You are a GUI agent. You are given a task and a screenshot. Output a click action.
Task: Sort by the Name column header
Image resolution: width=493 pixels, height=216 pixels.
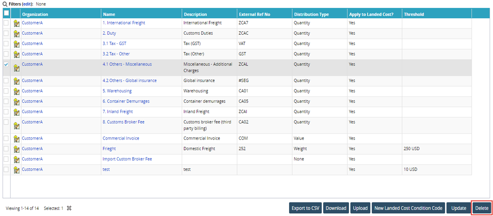pos(109,14)
